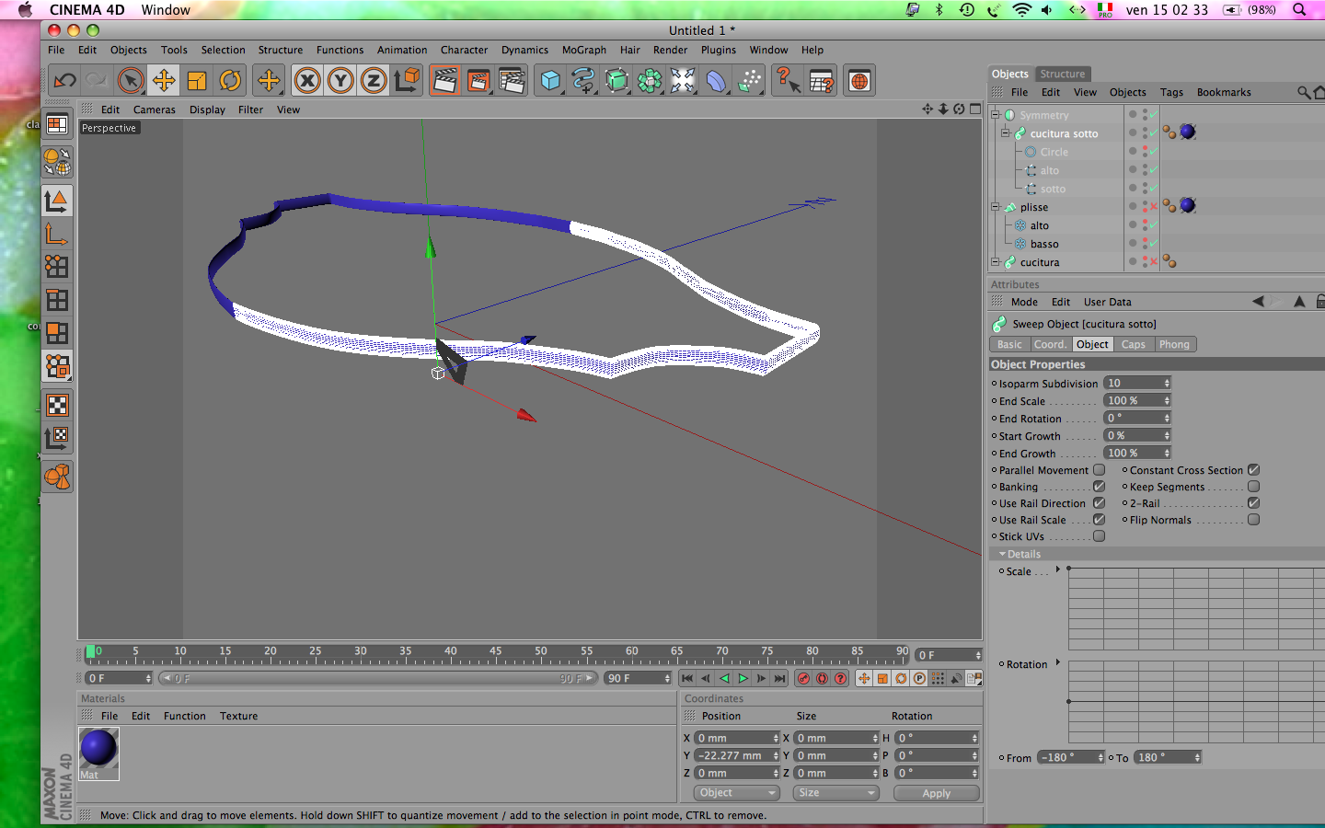Switch to the Caps tab
Image resolution: width=1325 pixels, height=828 pixels.
coord(1133,344)
